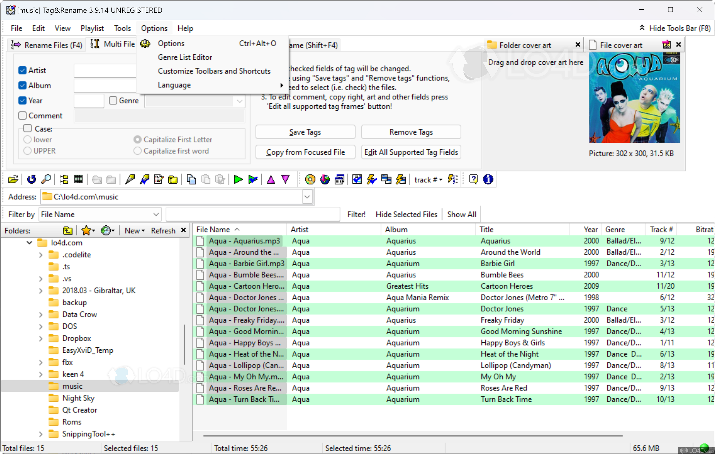Image resolution: width=715 pixels, height=454 pixels.
Task: Uncheck the Artist checkbox
Action: pos(22,70)
